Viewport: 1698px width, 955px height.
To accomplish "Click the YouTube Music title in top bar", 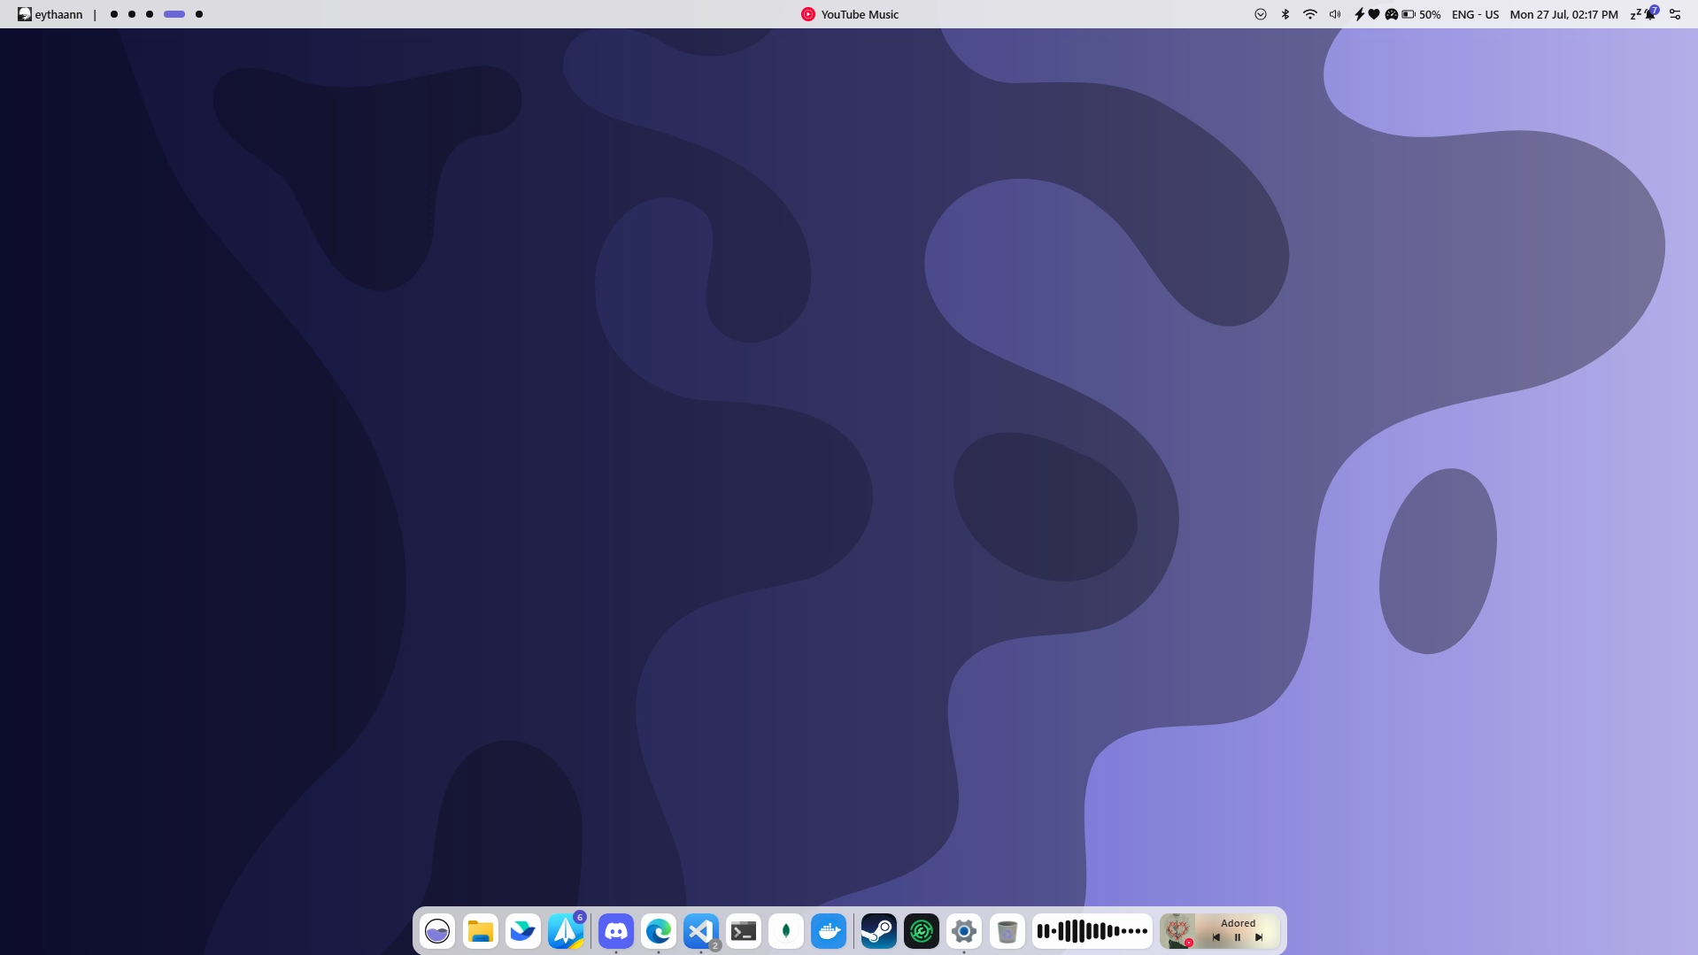I will [850, 14].
